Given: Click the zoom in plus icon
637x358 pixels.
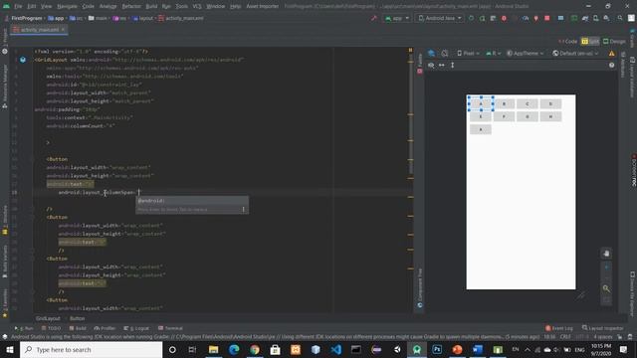Looking at the screenshot, I should click(x=606, y=268).
